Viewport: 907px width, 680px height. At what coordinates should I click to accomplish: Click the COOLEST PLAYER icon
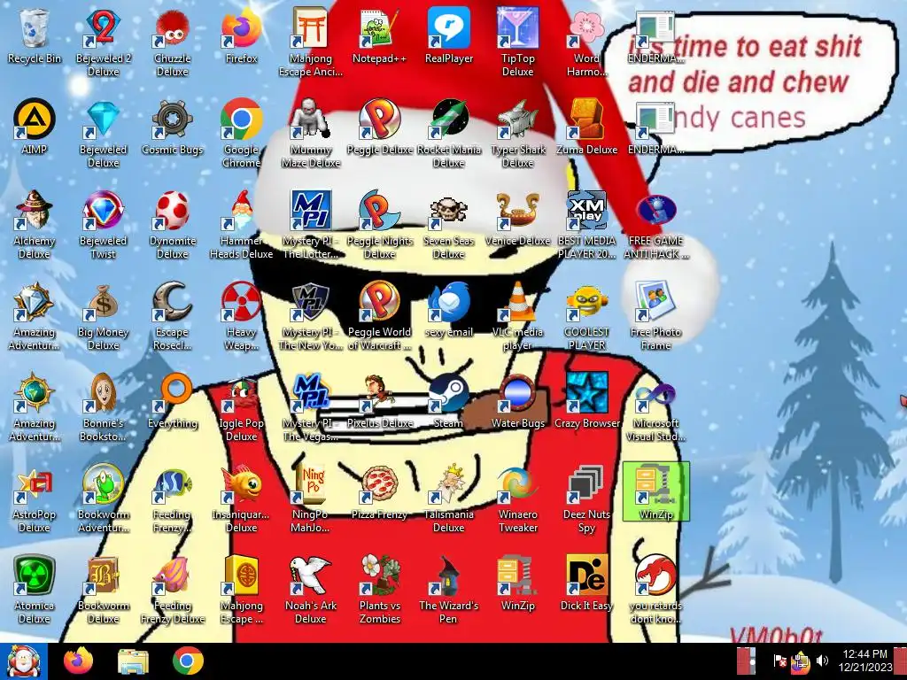coord(586,316)
